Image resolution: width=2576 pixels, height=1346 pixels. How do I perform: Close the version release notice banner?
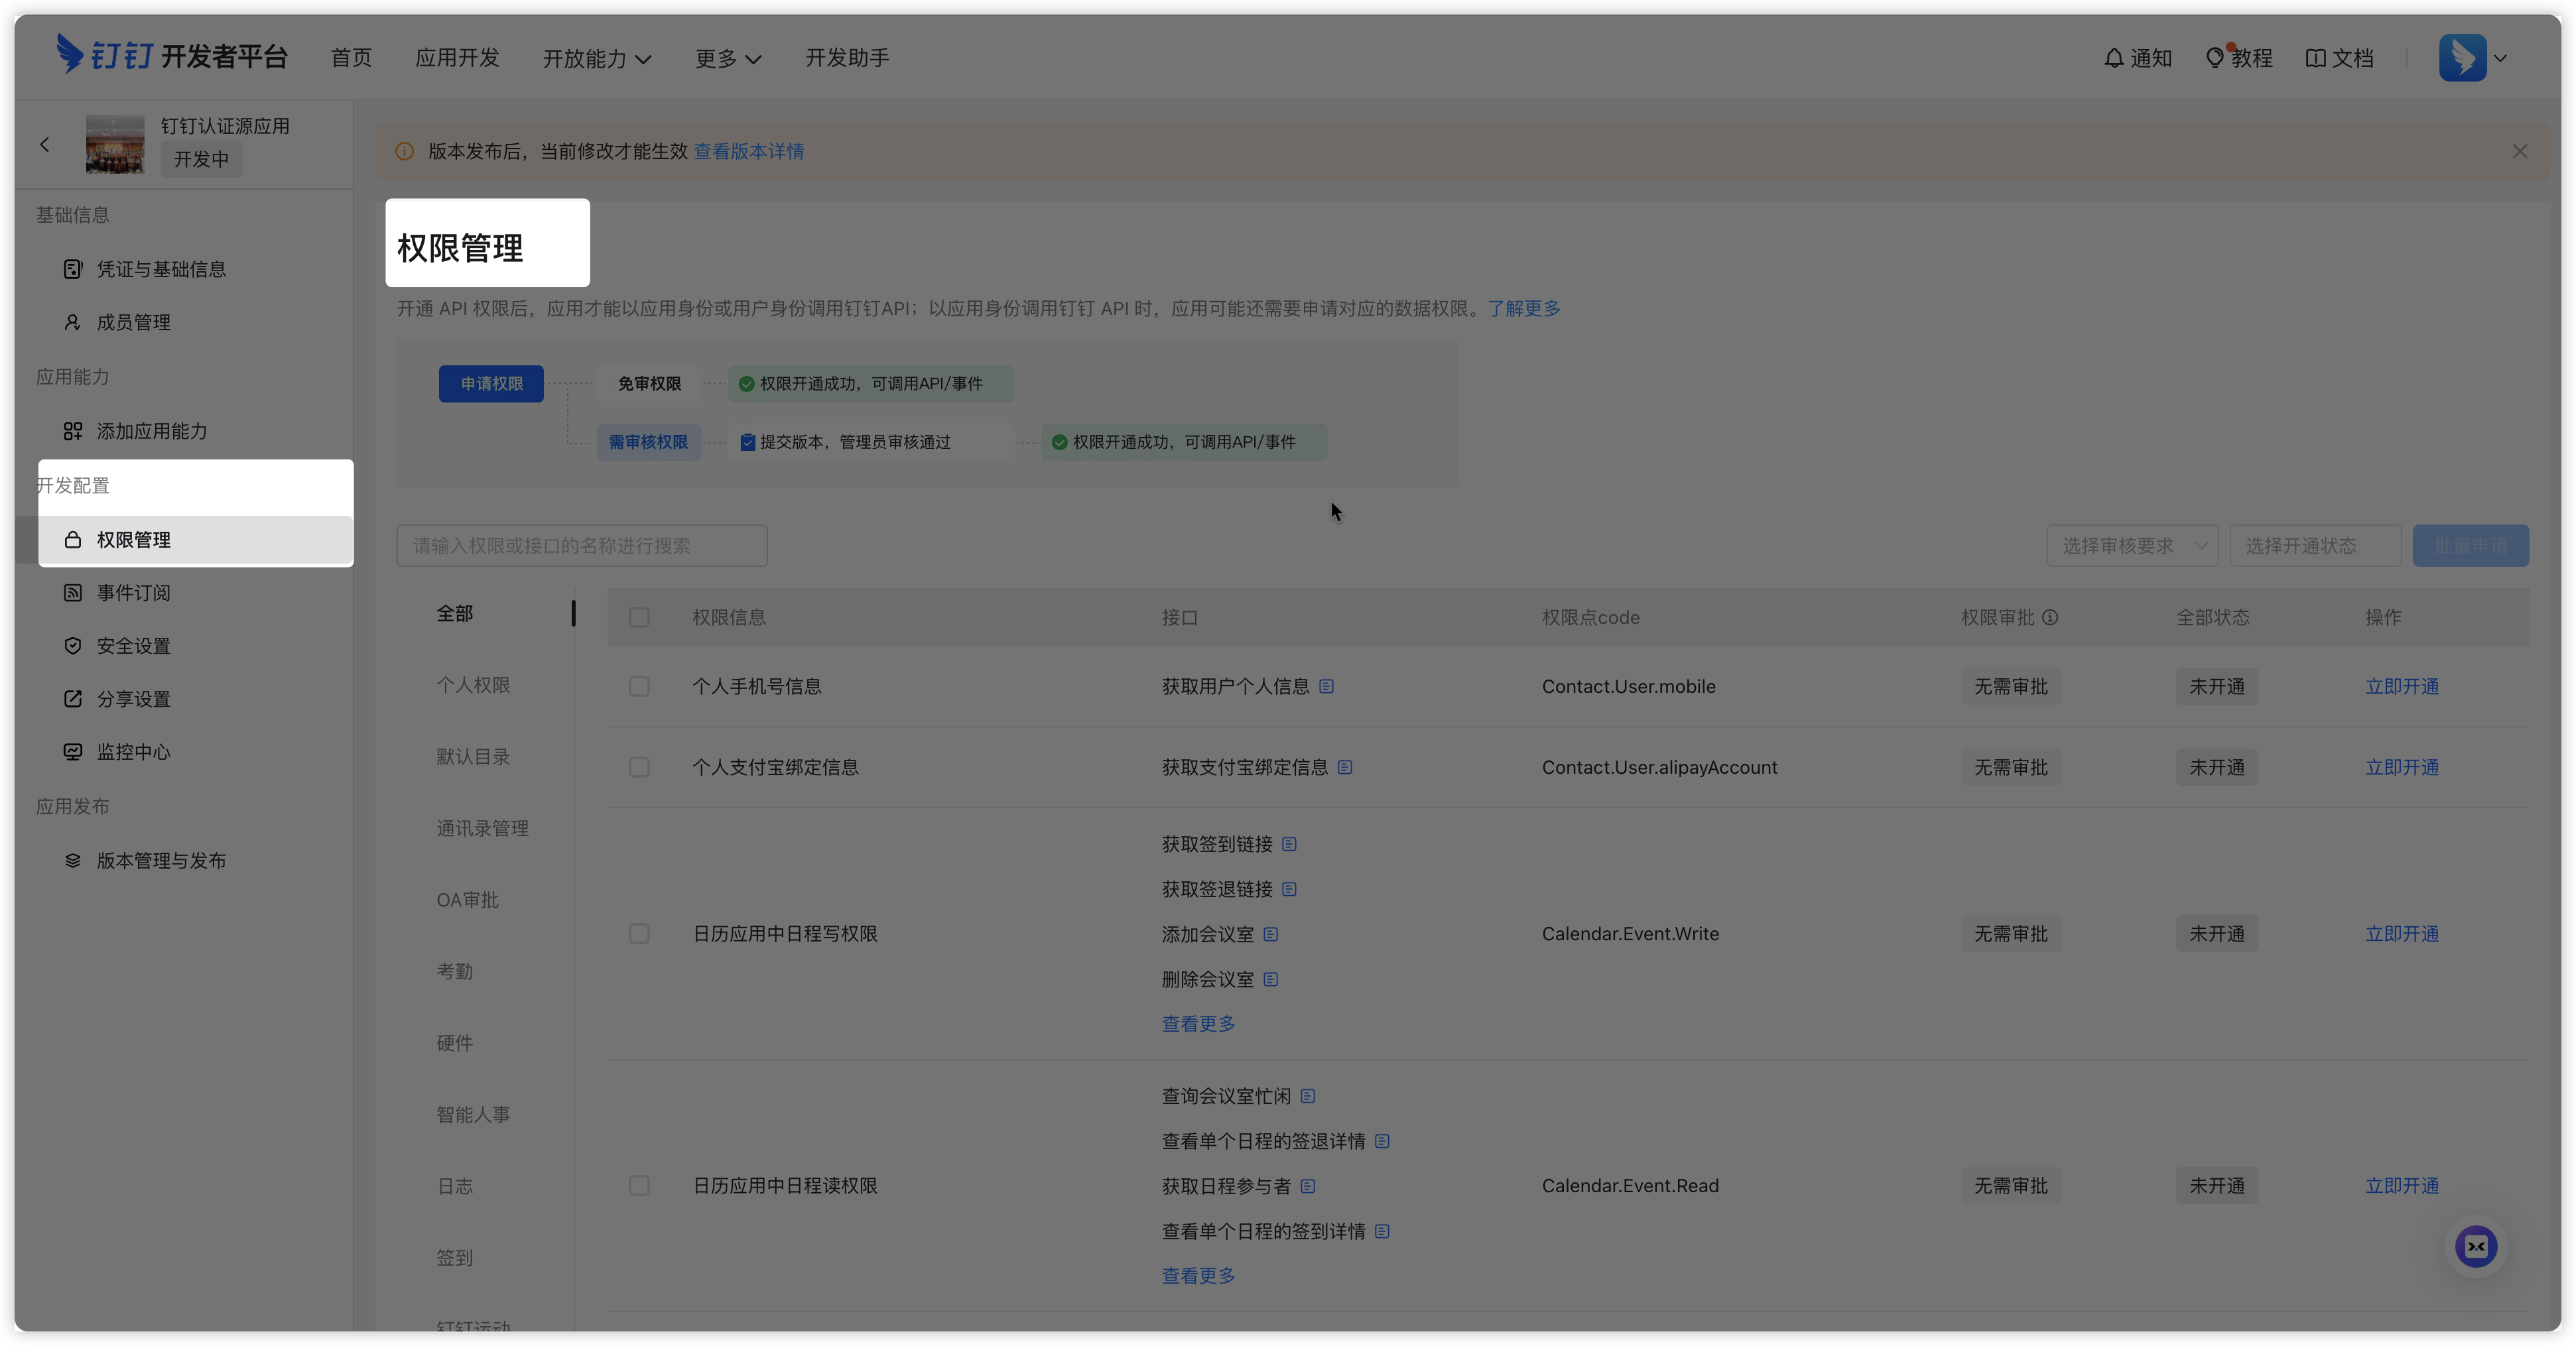coord(2520,151)
